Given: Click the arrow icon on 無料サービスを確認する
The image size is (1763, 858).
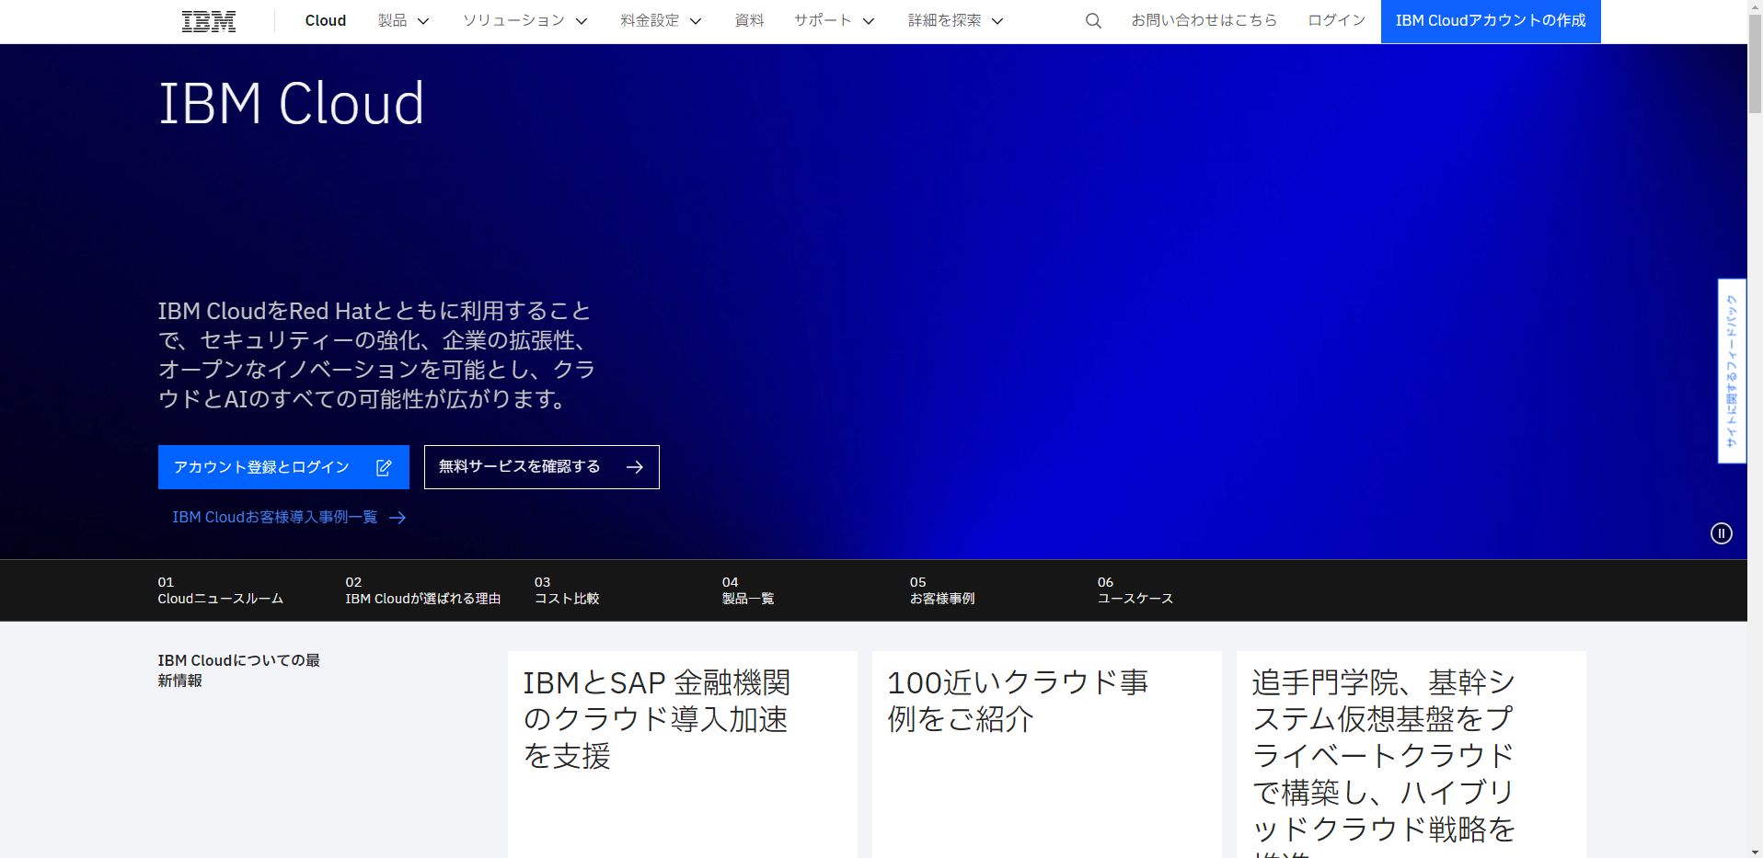Looking at the screenshot, I should click(x=635, y=467).
